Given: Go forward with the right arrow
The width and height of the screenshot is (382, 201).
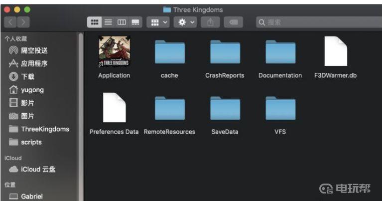Looking at the screenshot, I should [23, 22].
